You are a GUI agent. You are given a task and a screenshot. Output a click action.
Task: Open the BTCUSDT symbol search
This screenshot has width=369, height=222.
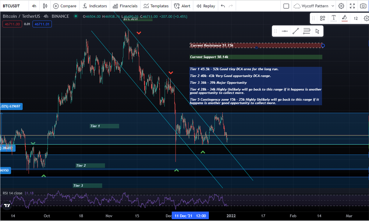tap(12, 6)
